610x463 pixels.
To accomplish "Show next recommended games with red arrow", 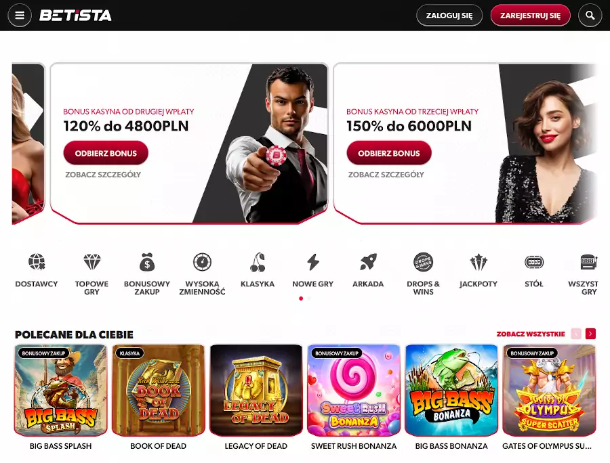I will [590, 334].
